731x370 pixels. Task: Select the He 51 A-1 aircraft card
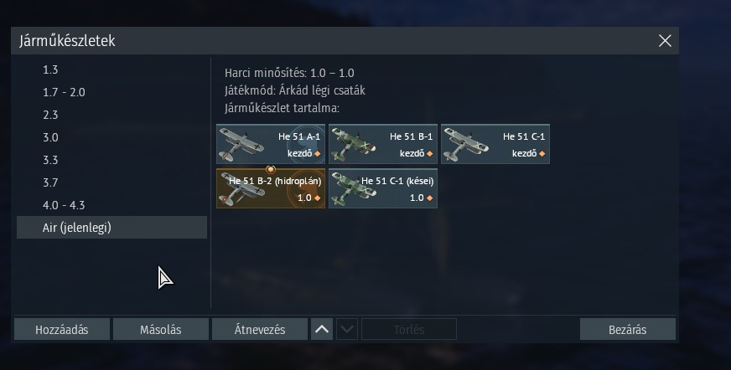(271, 144)
